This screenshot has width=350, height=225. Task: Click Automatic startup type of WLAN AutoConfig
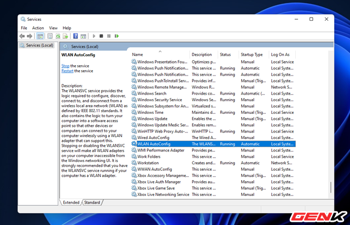(x=250, y=144)
